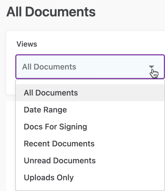This screenshot has width=165, height=191.
Task: Pick Recent Documents in the dropdown
Action: (90, 144)
